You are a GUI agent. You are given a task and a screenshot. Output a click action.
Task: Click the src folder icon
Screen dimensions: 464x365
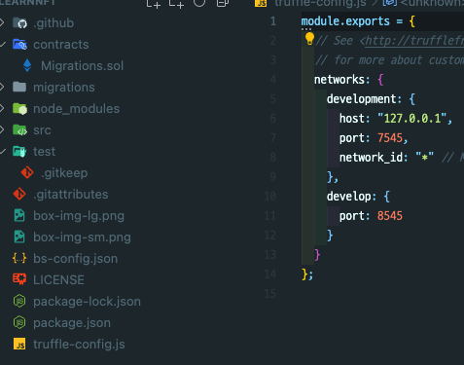[19, 129]
